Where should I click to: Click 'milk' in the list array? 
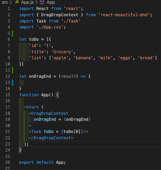(105, 58)
